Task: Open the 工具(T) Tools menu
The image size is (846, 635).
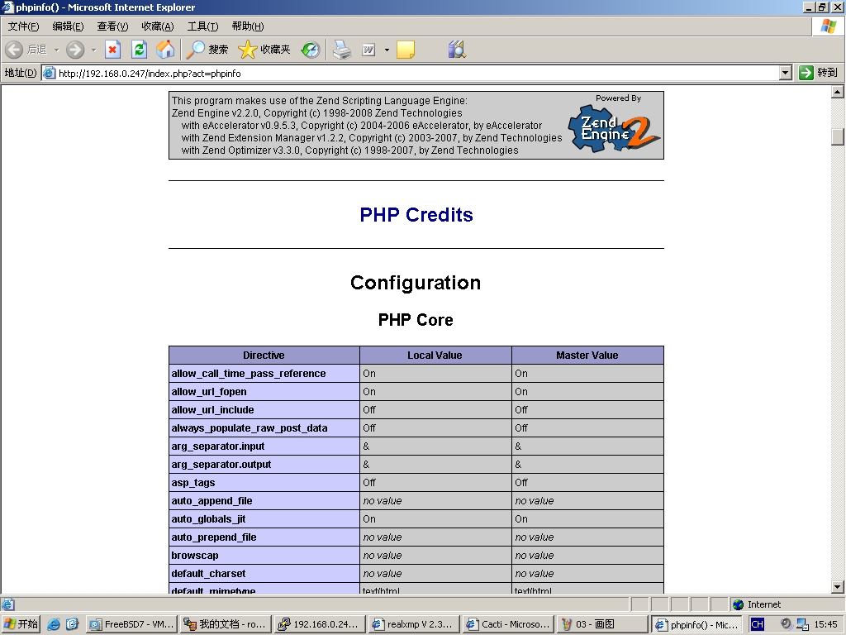Action: (x=202, y=26)
